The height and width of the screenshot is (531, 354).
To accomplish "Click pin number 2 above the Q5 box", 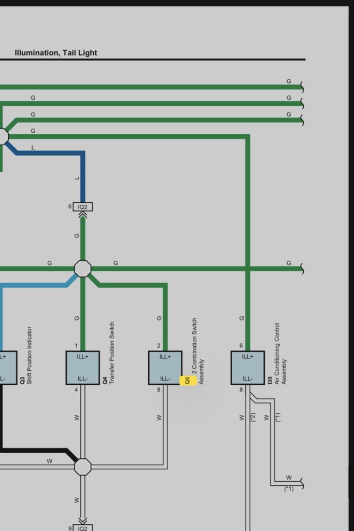I will (159, 346).
